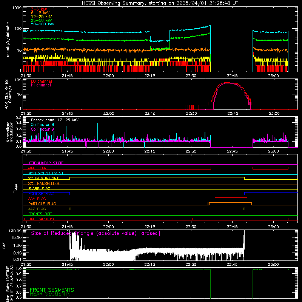Select the 12-25 keV legend label
The image size is (302, 302).
tap(41, 17)
